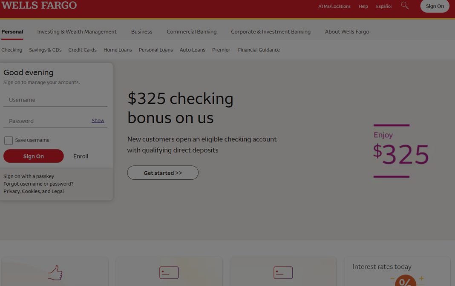Image resolution: width=455 pixels, height=286 pixels.
Task: Open the Personal Loans menu
Action: coord(156,50)
